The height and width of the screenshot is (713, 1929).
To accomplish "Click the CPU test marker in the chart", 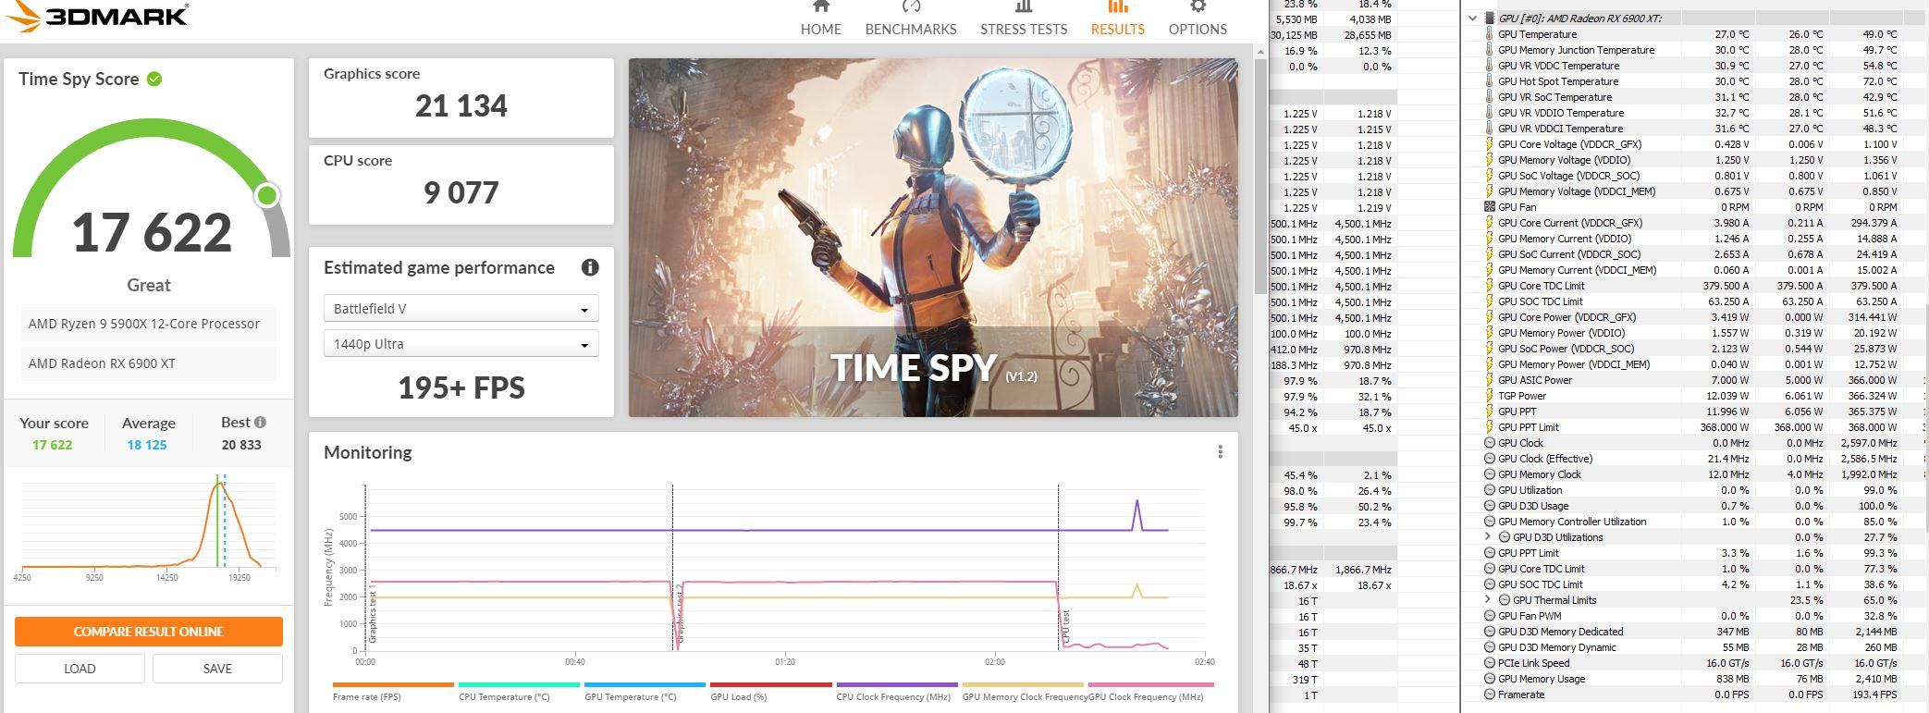I will [1065, 626].
